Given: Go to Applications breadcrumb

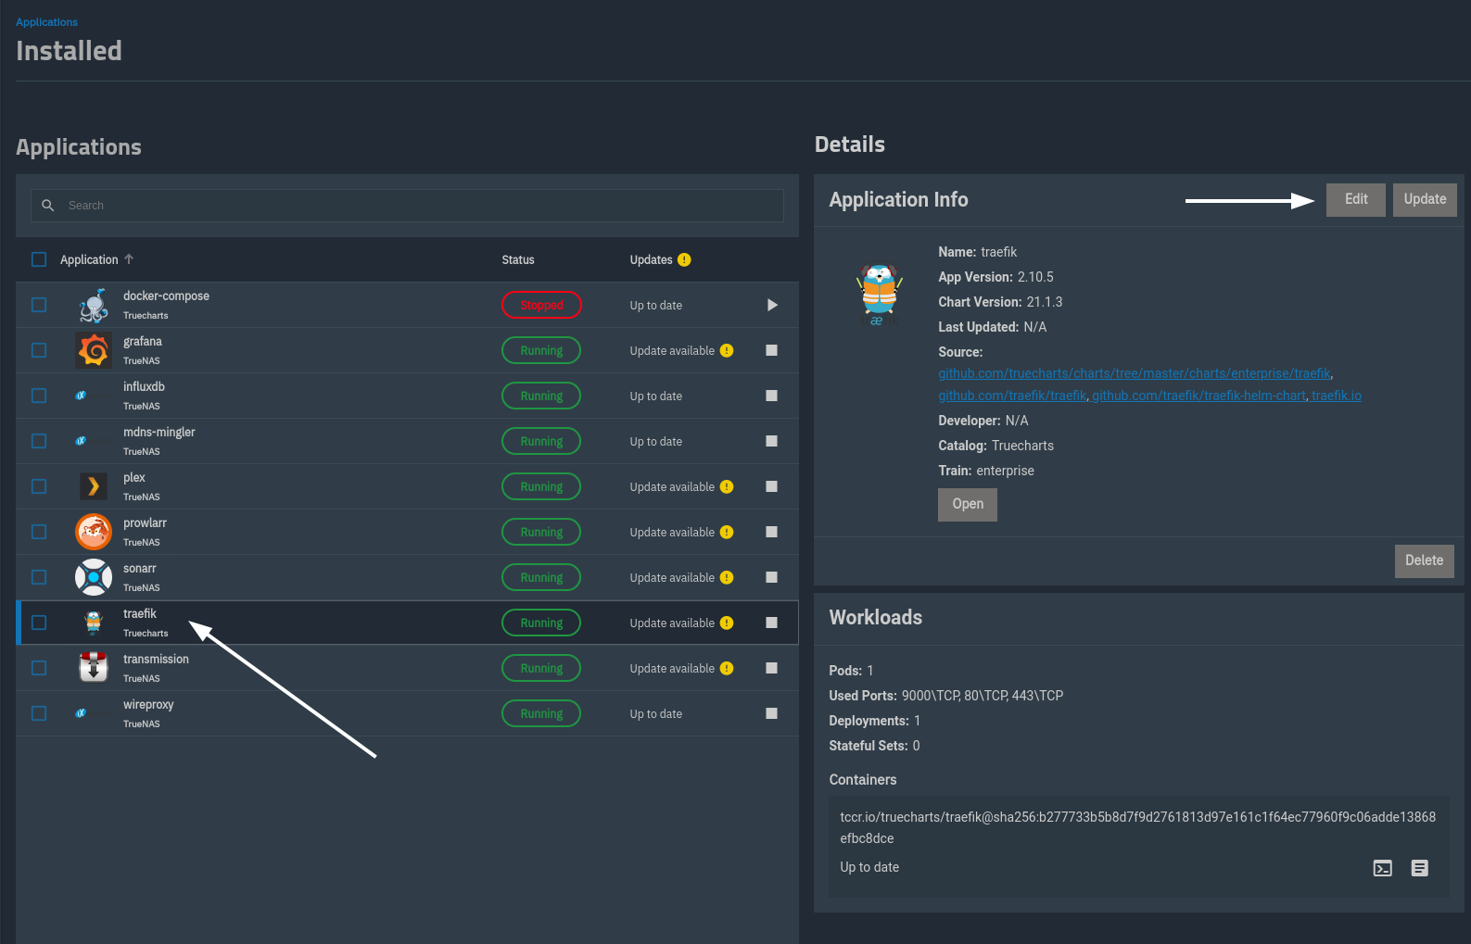Looking at the screenshot, I should pos(46,22).
